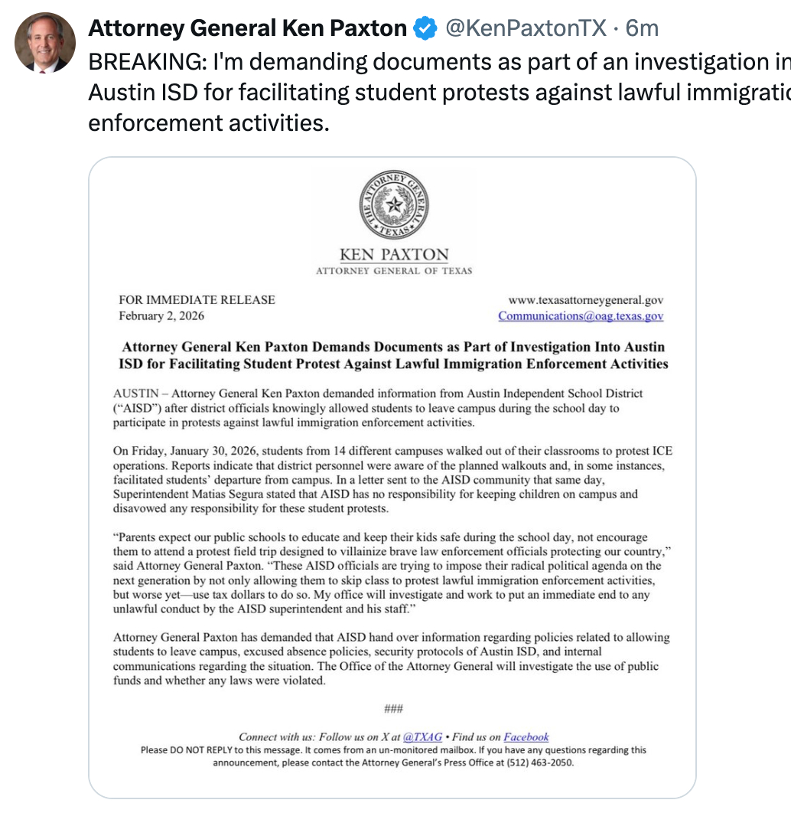The height and width of the screenshot is (813, 791).
Task: Click the FOR IMMEDIATE RELEASE label
Action: (197, 300)
